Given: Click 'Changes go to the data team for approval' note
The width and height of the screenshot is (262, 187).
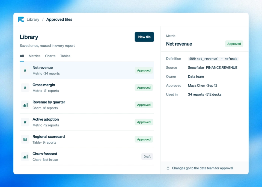Looking at the screenshot, I should coord(202,168).
